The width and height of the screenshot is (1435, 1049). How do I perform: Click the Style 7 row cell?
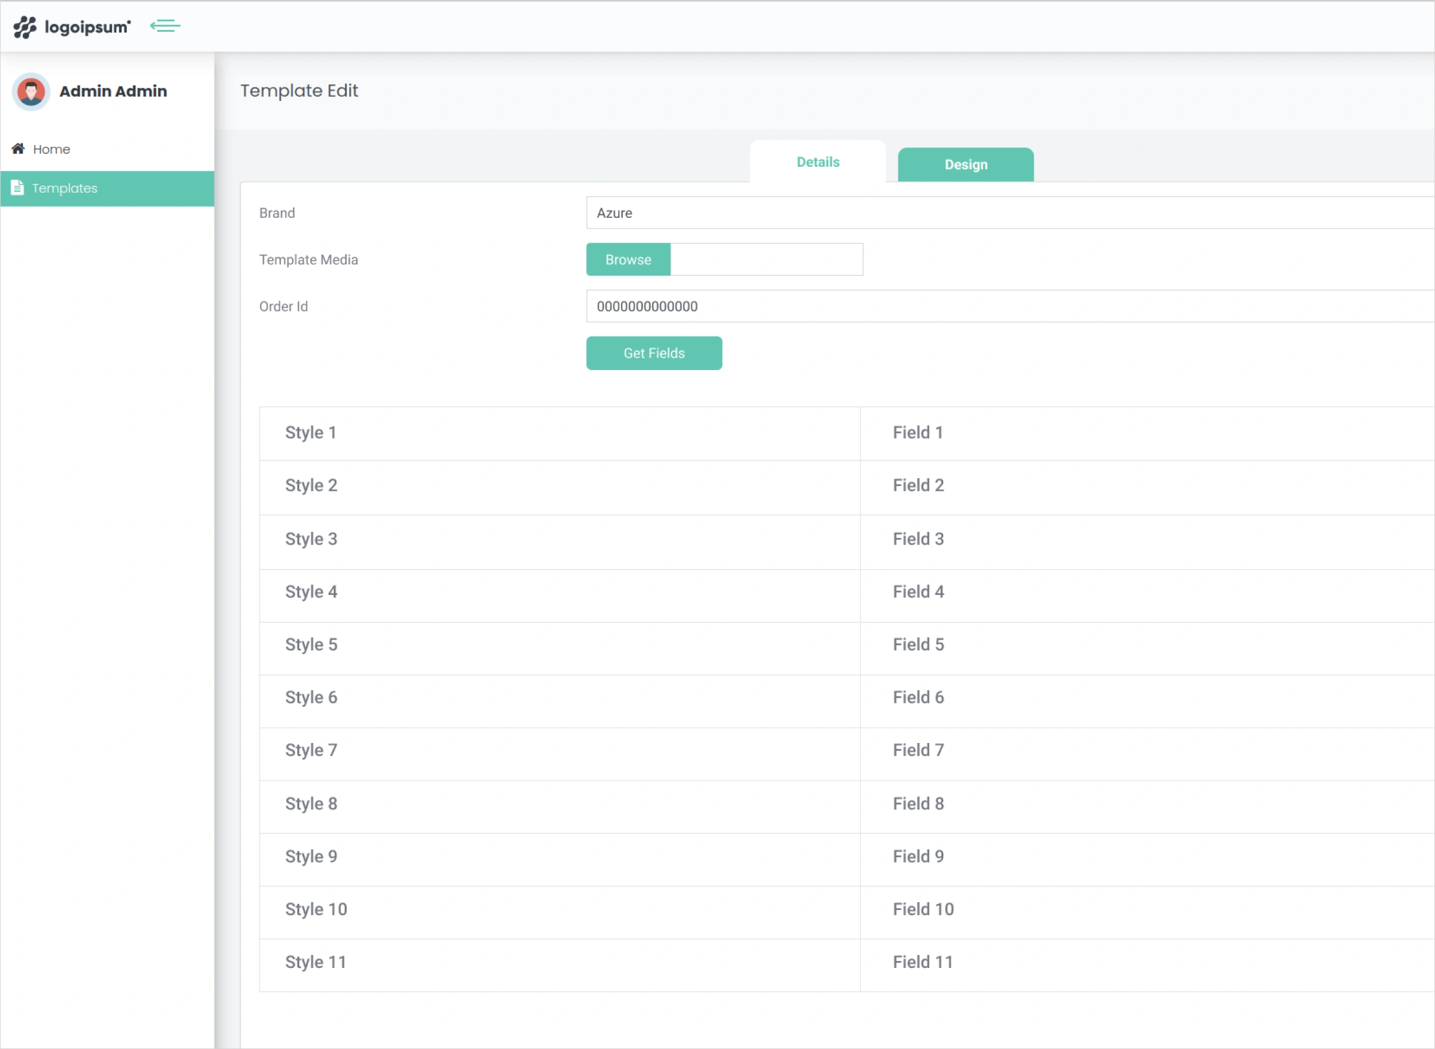(559, 751)
